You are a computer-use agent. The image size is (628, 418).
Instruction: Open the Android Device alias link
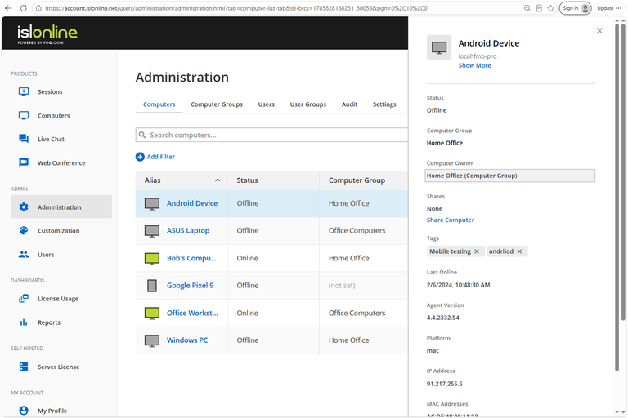coord(192,203)
